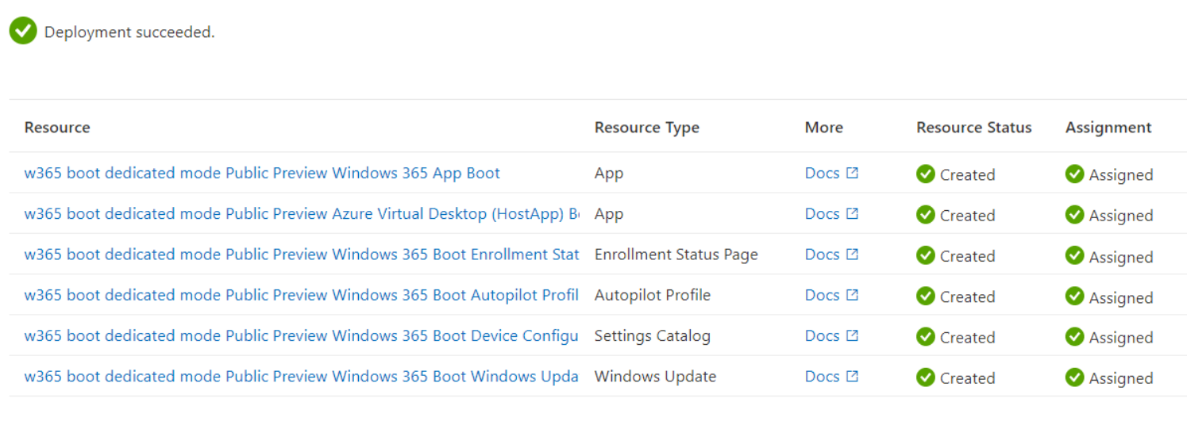
Task: Click 'Enrollment Status Page' resource type cell
Action: pyautogui.click(x=676, y=255)
